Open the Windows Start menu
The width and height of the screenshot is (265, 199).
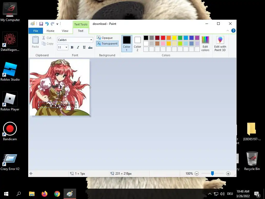6,194
